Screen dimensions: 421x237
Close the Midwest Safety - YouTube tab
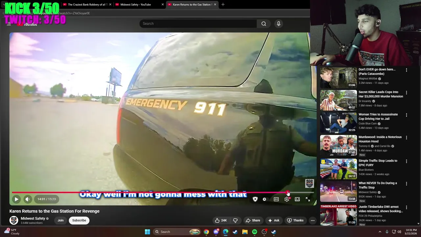pyautogui.click(x=162, y=5)
